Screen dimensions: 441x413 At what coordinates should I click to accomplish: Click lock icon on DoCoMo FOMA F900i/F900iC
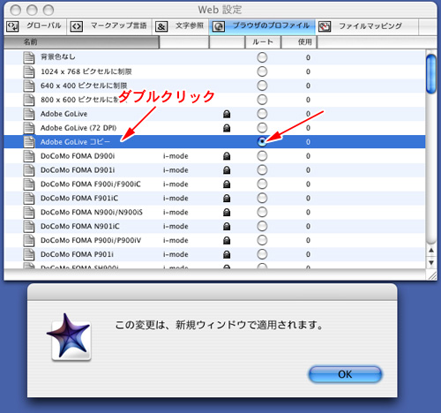(227, 184)
